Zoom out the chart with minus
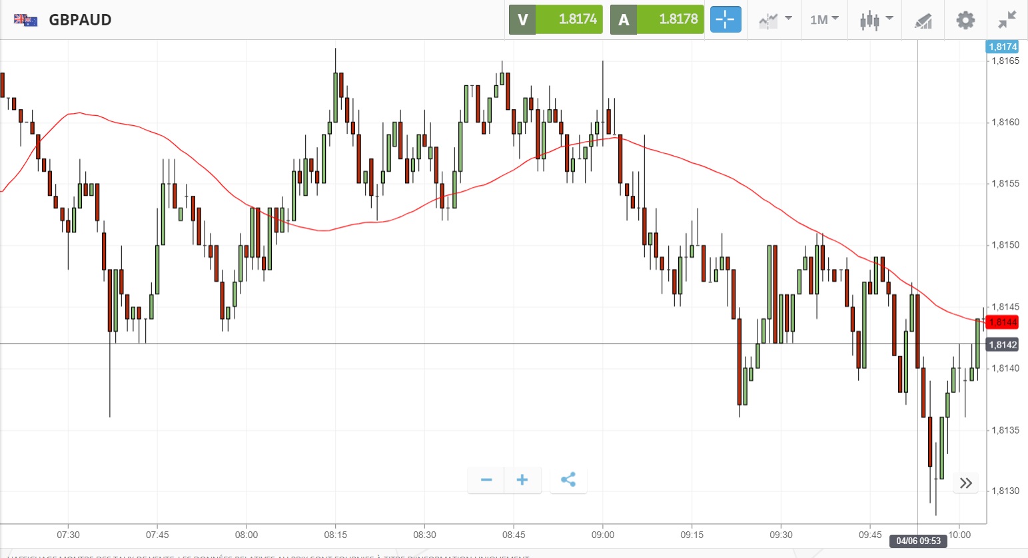Image resolution: width=1028 pixels, height=558 pixels. 486,480
